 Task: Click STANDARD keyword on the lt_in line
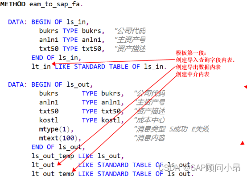[90, 67]
